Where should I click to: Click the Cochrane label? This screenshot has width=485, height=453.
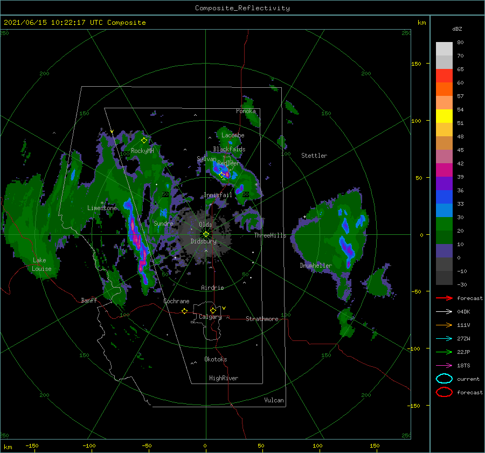176,301
